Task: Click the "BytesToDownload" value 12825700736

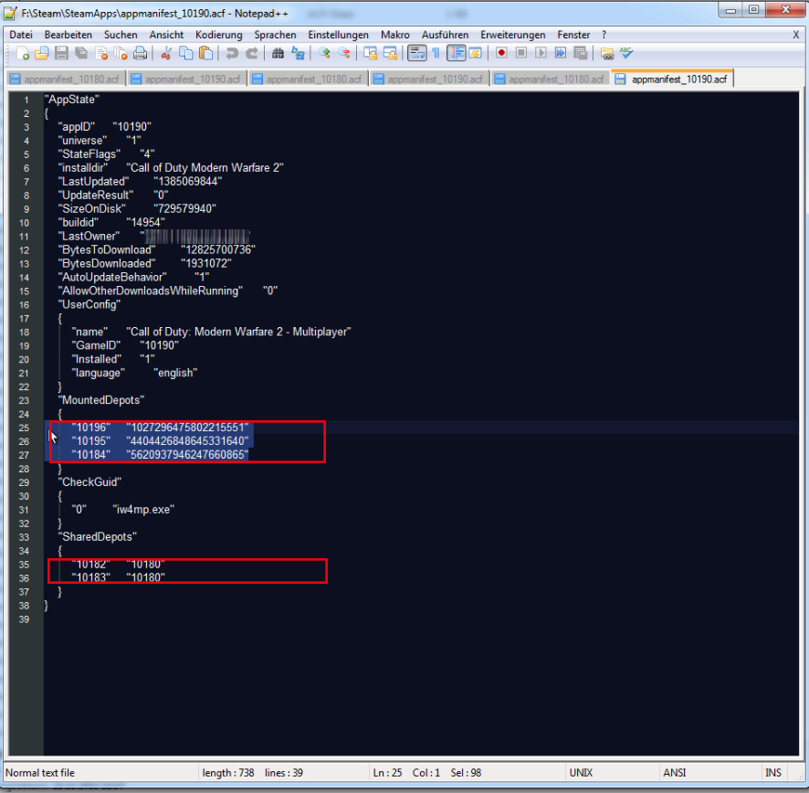Action: (218, 250)
